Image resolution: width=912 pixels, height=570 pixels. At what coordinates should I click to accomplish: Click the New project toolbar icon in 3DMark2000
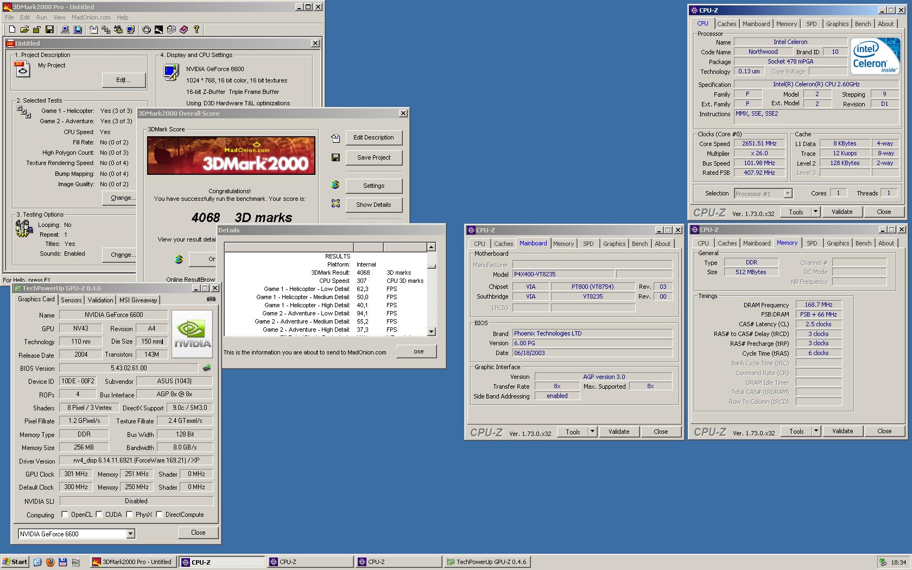click(x=12, y=30)
